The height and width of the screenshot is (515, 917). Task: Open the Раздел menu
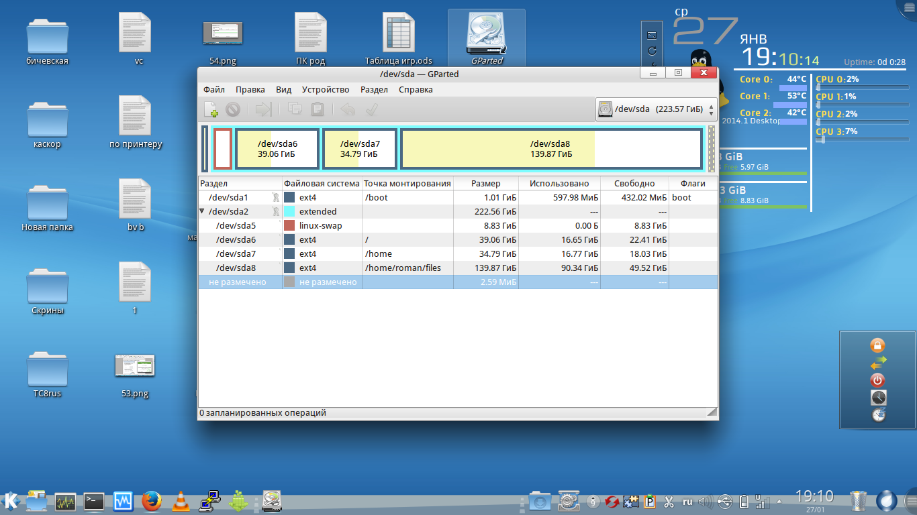pos(374,90)
